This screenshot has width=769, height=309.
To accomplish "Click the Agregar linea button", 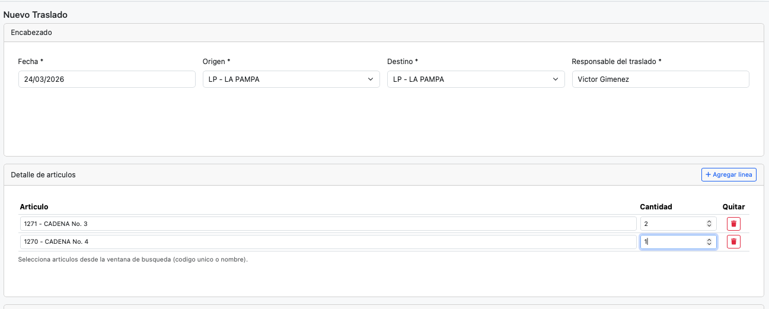I will point(729,174).
